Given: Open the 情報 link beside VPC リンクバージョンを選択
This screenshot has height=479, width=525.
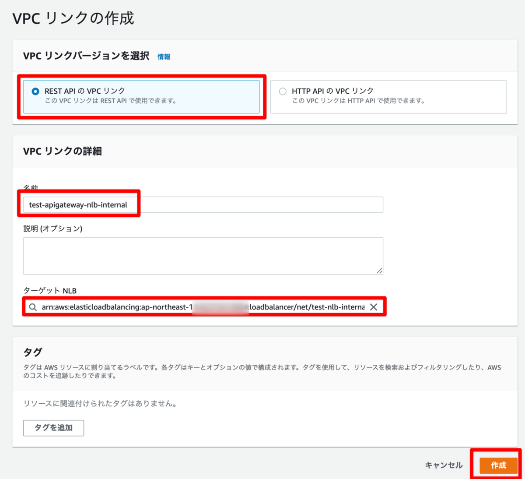Looking at the screenshot, I should pyautogui.click(x=164, y=56).
